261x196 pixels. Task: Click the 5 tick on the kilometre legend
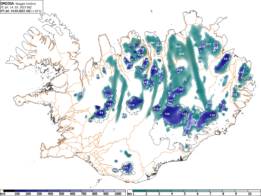185,194
